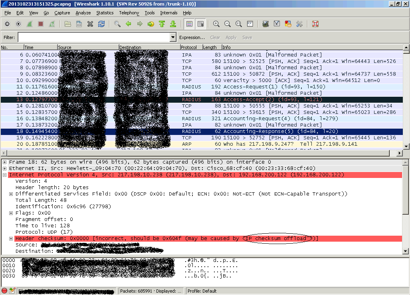Reset zoom to normal size

coord(238,24)
